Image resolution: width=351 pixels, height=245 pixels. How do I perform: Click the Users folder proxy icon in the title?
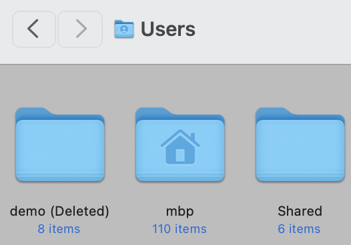point(124,29)
